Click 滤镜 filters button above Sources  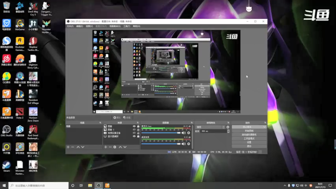coord(127,118)
